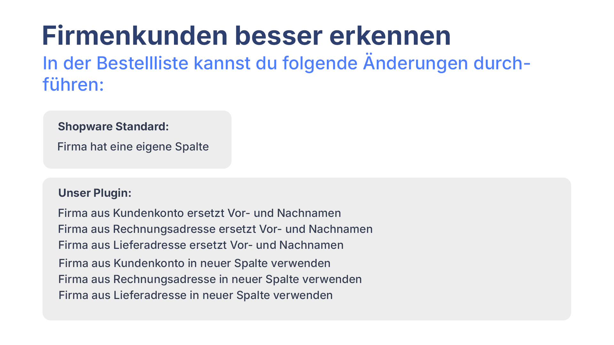
Task: Select the line "Firma hat eine eigene Spalte"
Action: (x=133, y=147)
